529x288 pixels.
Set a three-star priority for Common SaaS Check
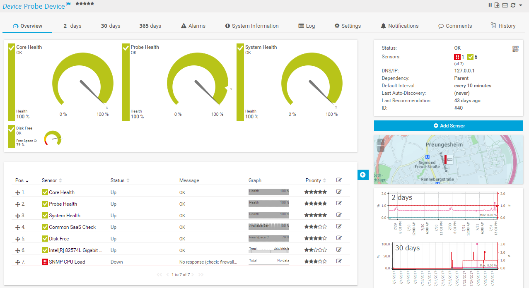click(316, 226)
